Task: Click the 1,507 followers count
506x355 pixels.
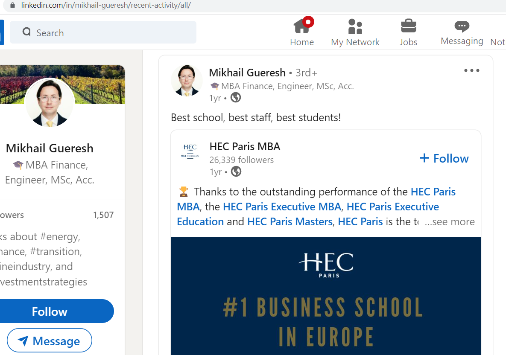Action: [103, 215]
